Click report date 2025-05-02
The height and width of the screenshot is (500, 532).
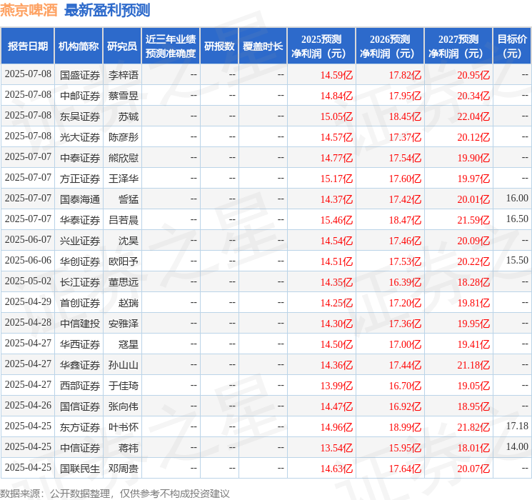(28, 281)
